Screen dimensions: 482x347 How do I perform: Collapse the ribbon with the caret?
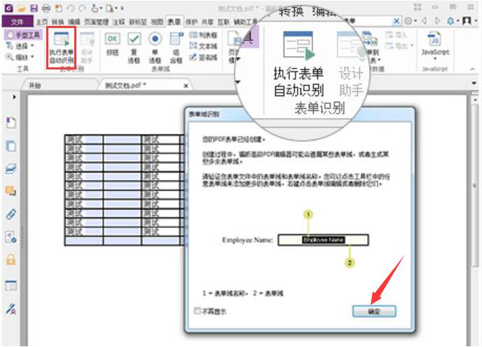[472, 69]
